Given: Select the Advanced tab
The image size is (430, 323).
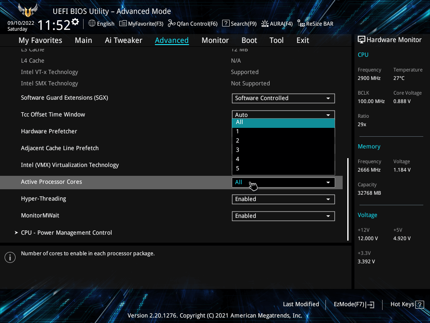Looking at the screenshot, I should pos(172,40).
